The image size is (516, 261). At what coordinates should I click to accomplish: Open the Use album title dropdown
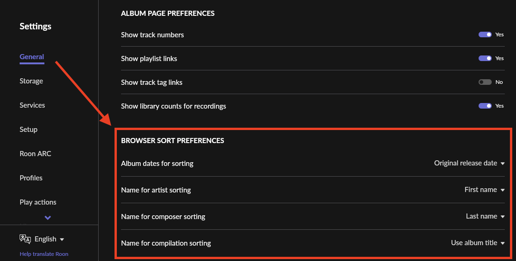pyautogui.click(x=478, y=243)
